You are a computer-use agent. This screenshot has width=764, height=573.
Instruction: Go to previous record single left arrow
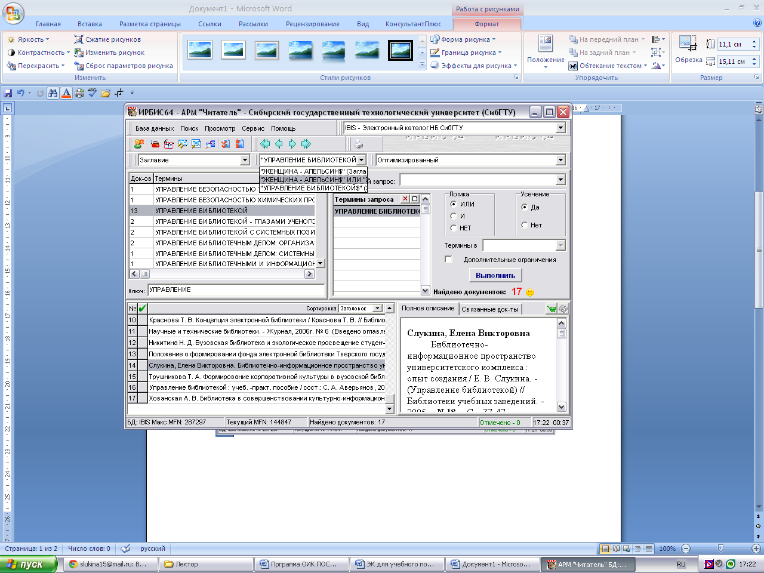pos(279,144)
